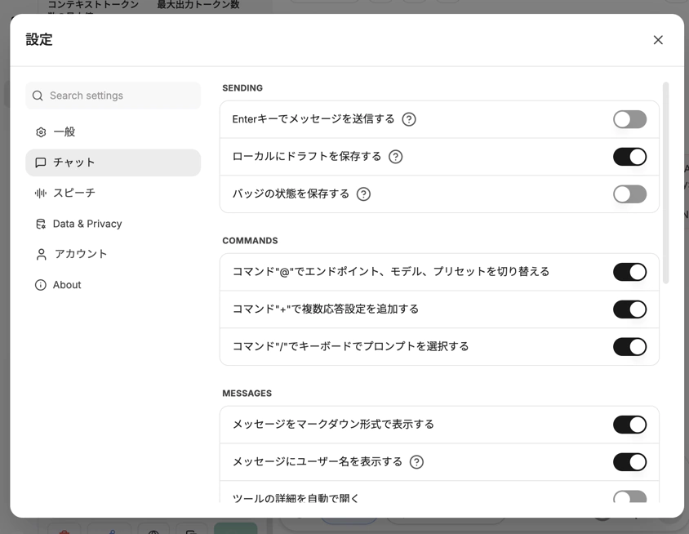689x534 pixels.
Task: Enable Enterキーでメッセージを送信する toggle
Action: (x=629, y=119)
